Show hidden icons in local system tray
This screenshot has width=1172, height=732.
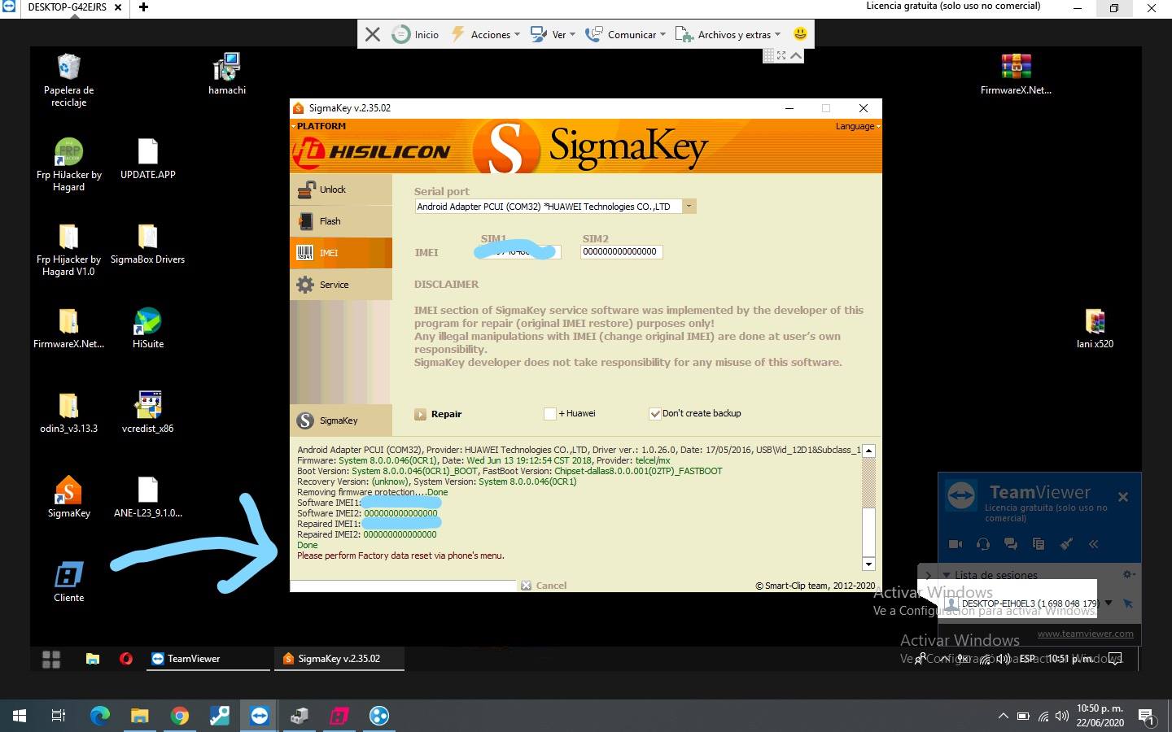click(x=1003, y=717)
